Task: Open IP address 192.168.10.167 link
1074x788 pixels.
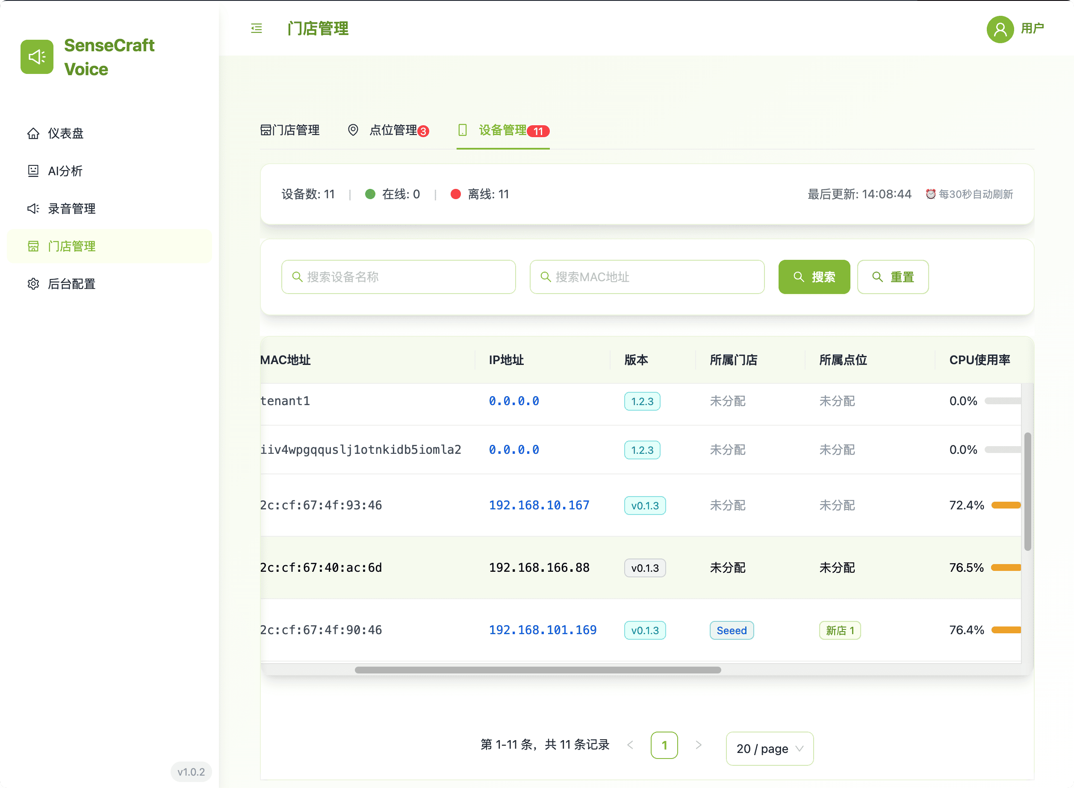Action: [539, 505]
